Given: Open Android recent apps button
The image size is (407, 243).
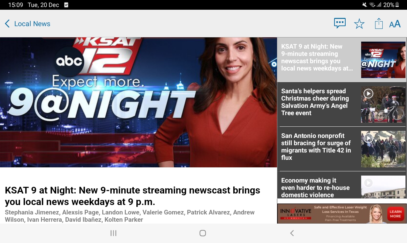Looking at the screenshot, I should (113, 233).
